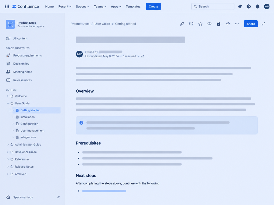Go to the Home menu item

(50, 6)
